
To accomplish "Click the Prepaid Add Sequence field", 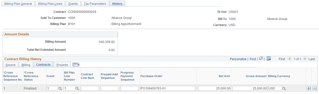I will pos(110,88).
